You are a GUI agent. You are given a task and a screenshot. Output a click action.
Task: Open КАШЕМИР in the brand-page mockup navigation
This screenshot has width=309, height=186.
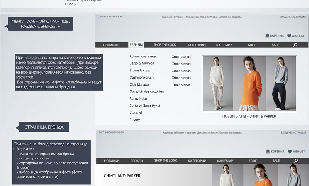[x=225, y=161]
